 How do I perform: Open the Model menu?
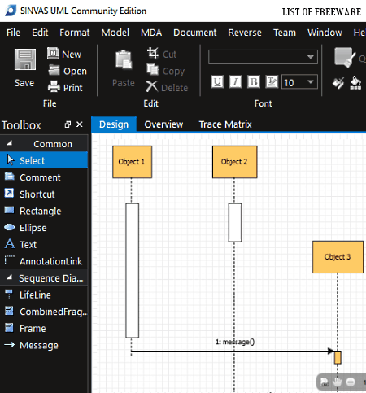(x=115, y=33)
